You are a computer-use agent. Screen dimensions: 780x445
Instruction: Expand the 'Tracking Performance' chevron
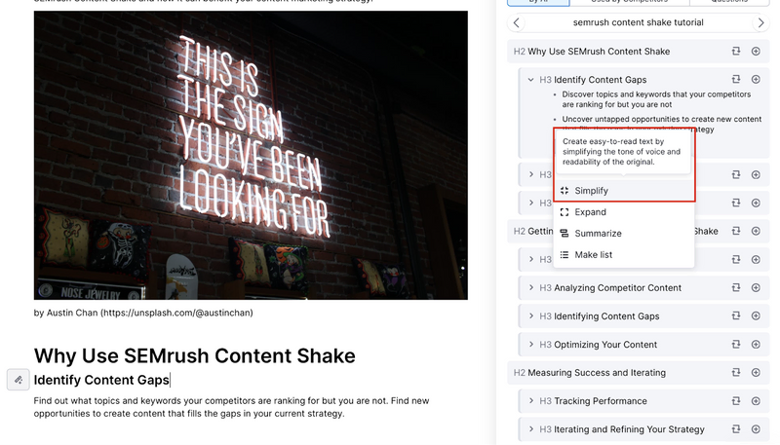click(x=530, y=401)
